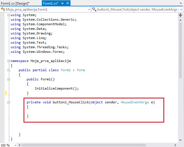Pin the Form1.cs tab

click(62, 3)
